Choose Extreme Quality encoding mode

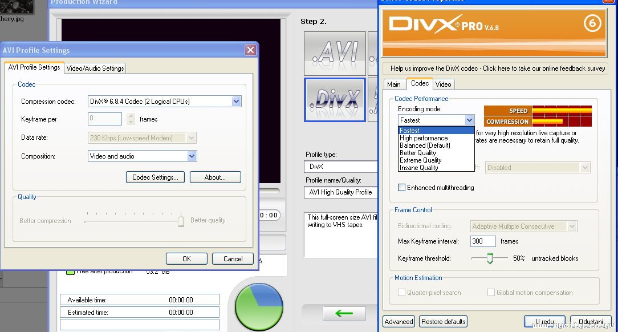tap(436, 160)
